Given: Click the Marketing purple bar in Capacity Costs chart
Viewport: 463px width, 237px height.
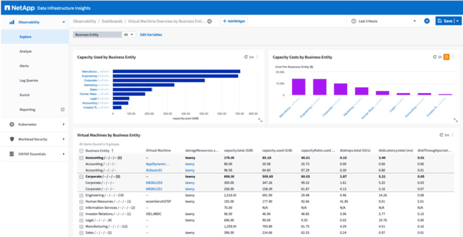Looking at the screenshot, I should point(361,91).
